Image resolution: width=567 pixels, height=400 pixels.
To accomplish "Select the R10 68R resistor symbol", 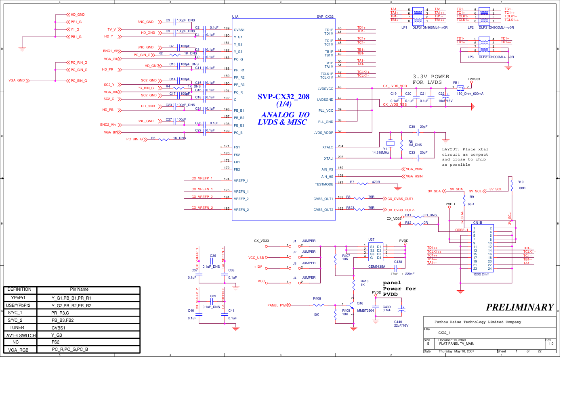I will click(x=512, y=185).
